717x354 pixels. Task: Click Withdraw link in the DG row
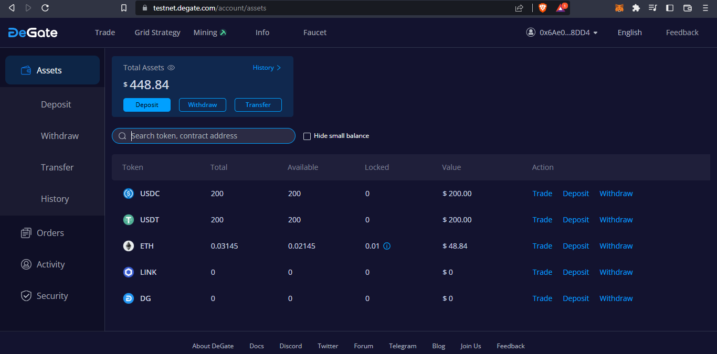tap(616, 298)
